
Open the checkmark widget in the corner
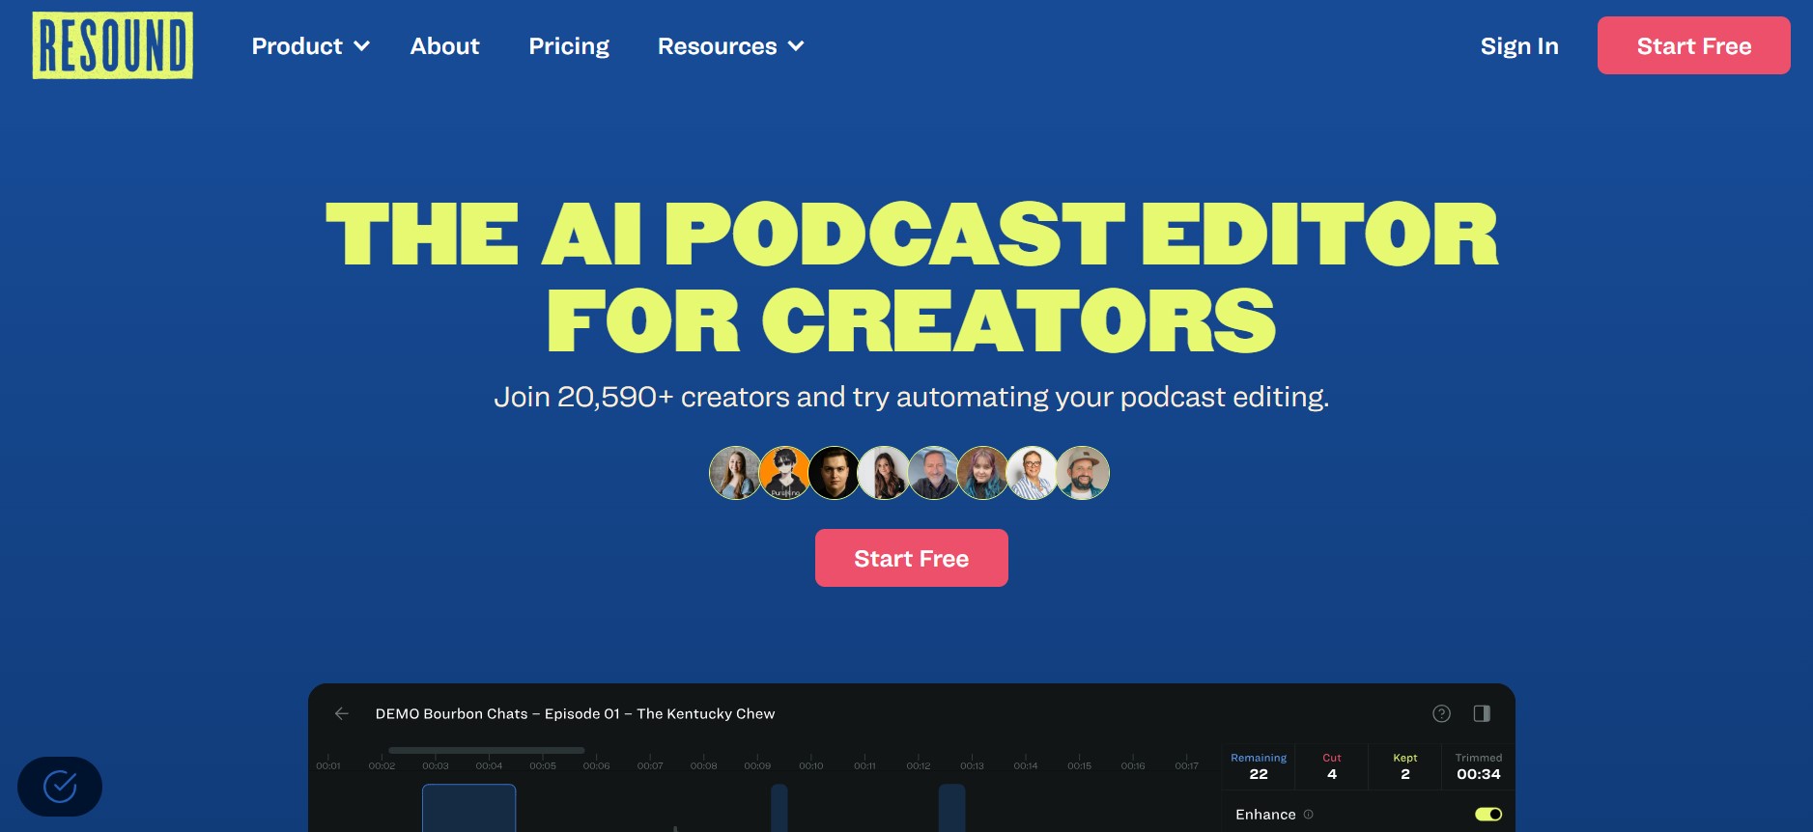(x=60, y=787)
